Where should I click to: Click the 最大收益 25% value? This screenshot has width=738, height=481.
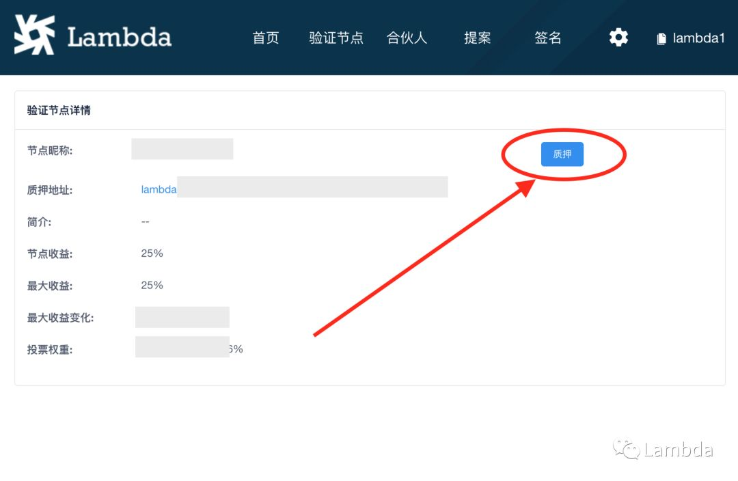click(x=152, y=285)
